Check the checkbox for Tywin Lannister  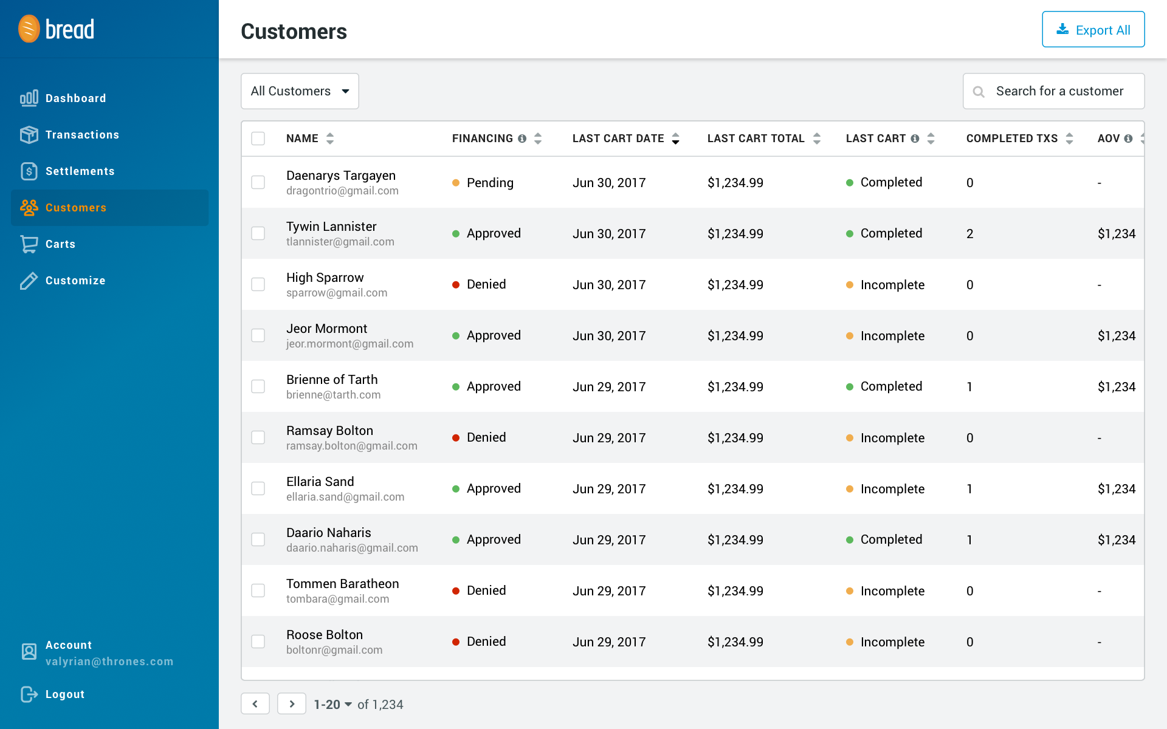[258, 233]
